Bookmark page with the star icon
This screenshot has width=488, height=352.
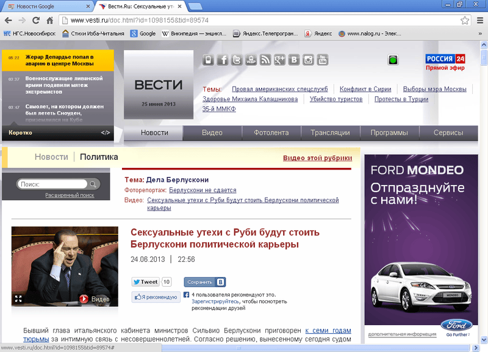(x=465, y=20)
